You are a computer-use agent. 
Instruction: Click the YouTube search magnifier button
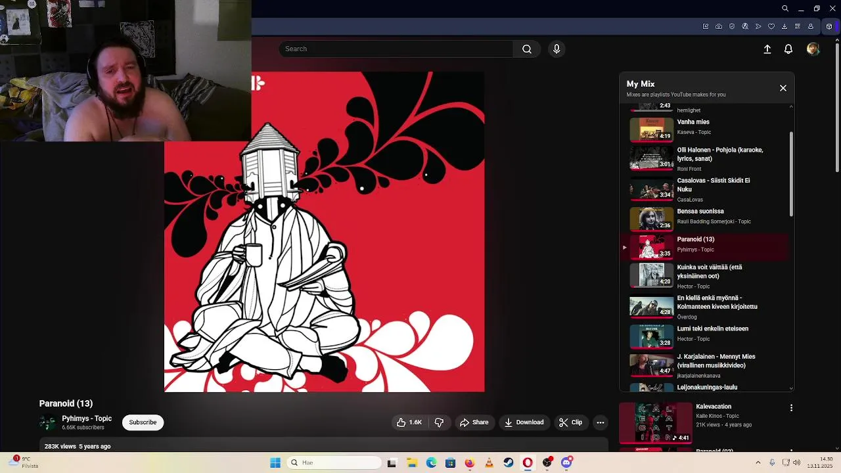pyautogui.click(x=527, y=49)
